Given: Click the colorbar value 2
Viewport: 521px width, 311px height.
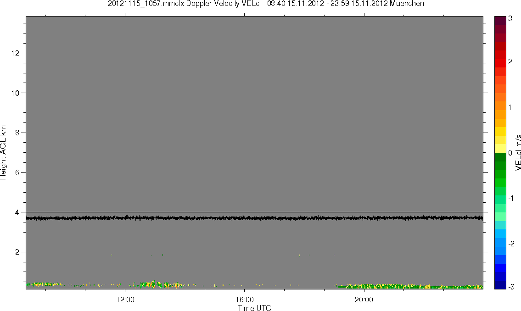Looking at the screenshot, I should 510,62.
